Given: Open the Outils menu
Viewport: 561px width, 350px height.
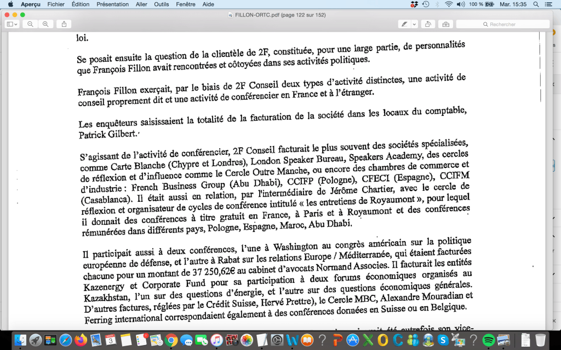Looking at the screenshot, I should click(161, 4).
